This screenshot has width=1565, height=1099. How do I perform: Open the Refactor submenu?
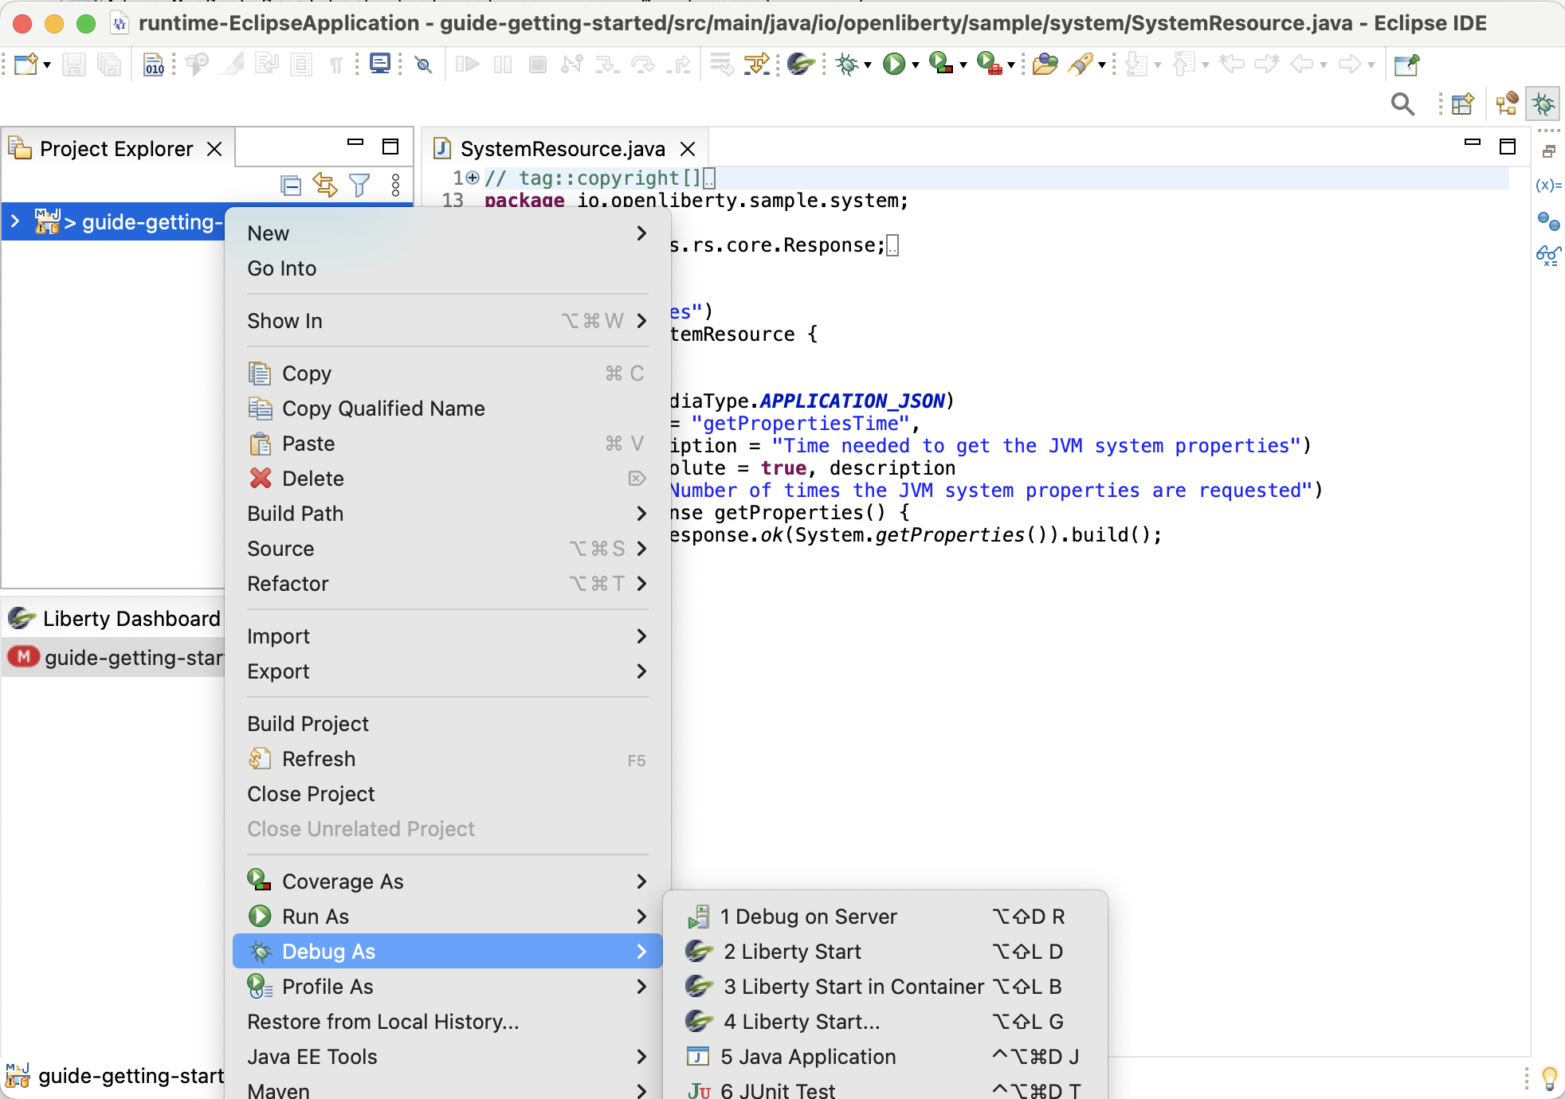[x=448, y=584]
